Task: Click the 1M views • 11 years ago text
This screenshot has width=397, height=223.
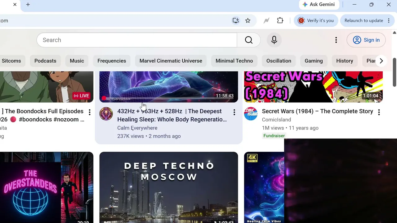Action: (290, 128)
